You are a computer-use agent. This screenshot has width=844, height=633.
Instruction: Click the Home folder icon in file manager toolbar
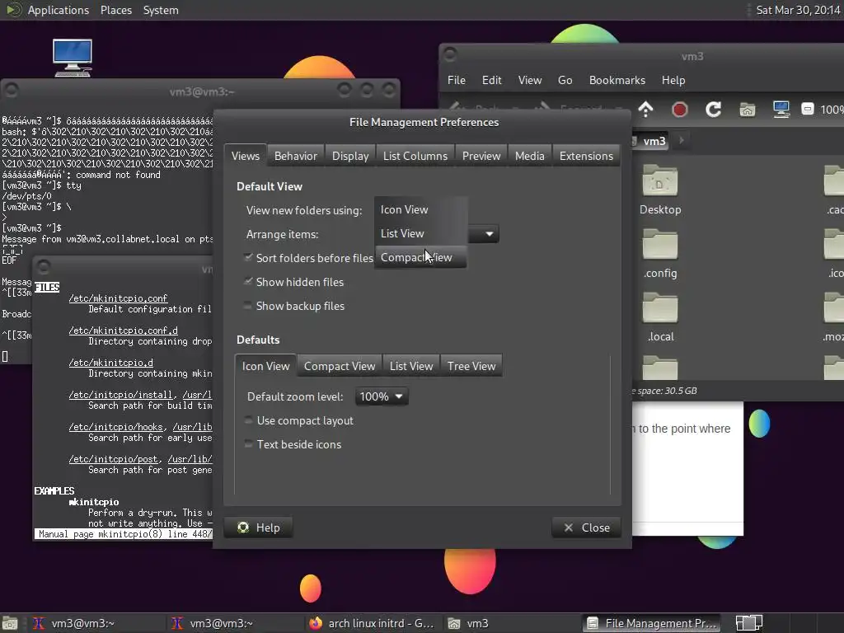tap(747, 110)
